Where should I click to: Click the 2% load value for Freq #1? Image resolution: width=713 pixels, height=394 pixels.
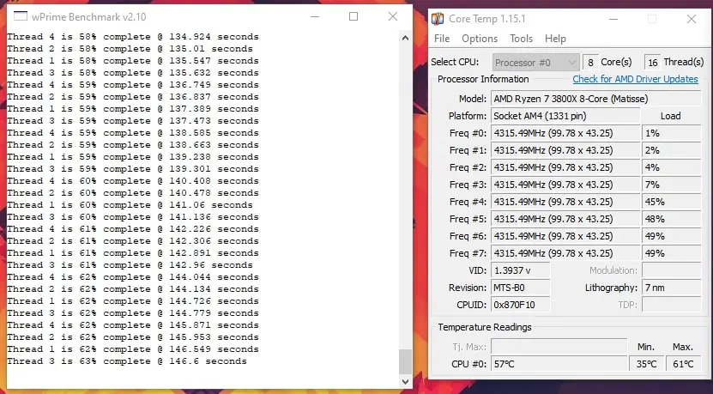(x=671, y=150)
